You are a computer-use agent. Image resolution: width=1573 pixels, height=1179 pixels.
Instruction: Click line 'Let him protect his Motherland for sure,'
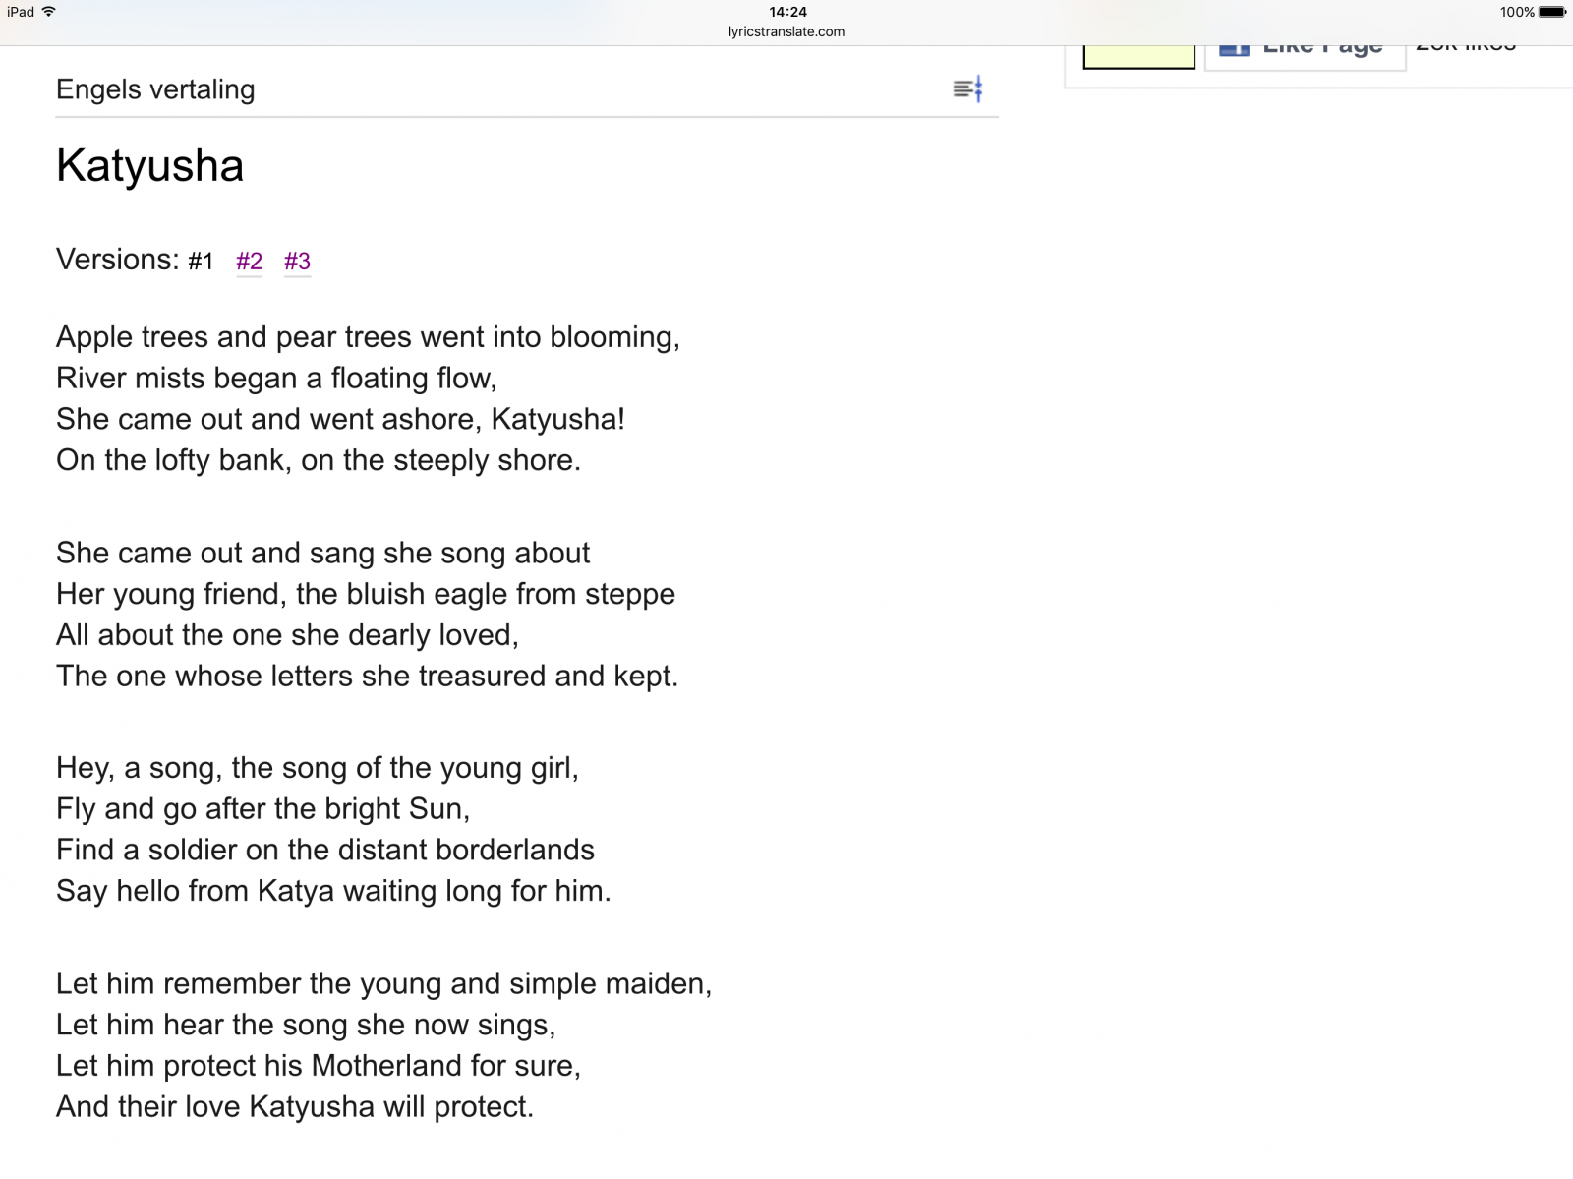click(319, 1068)
